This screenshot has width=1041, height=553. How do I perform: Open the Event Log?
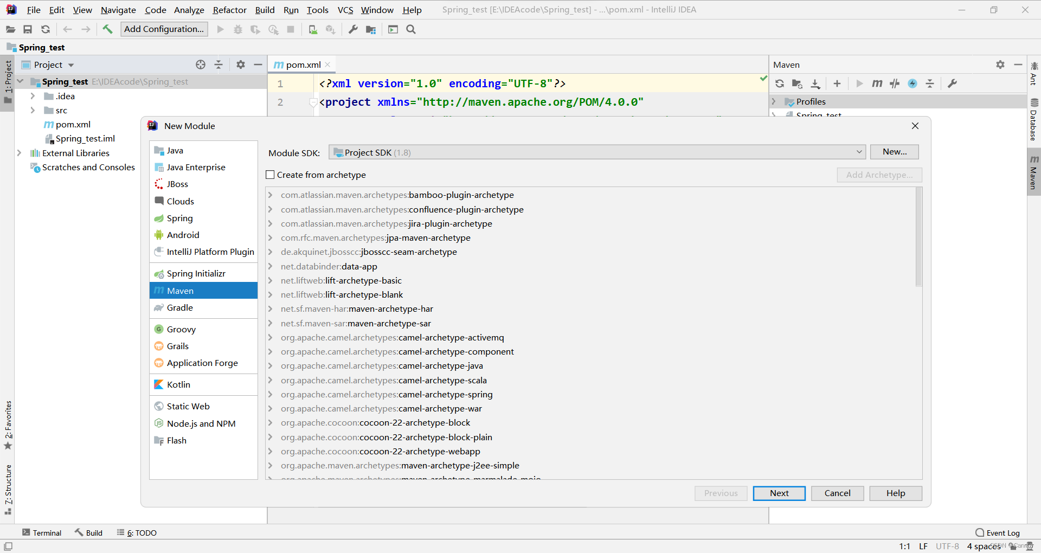[x=998, y=532]
